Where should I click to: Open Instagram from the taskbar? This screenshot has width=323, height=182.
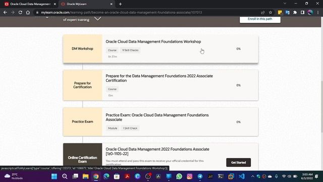[190, 176]
